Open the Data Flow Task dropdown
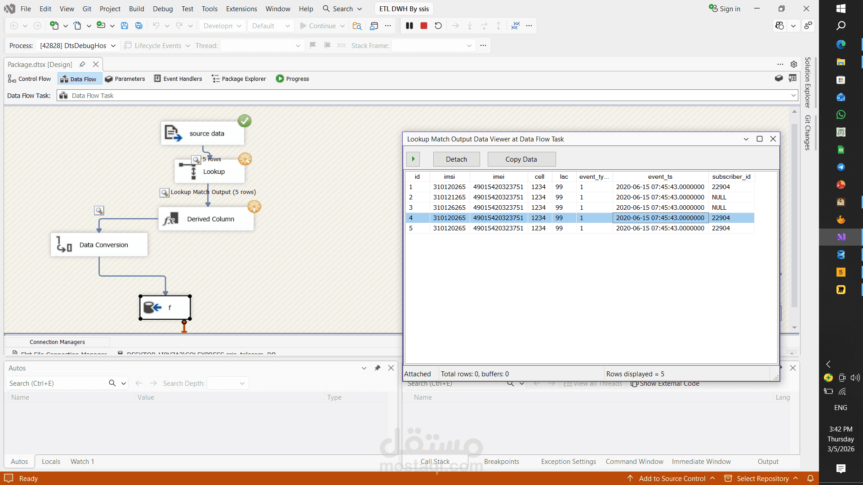 point(793,96)
